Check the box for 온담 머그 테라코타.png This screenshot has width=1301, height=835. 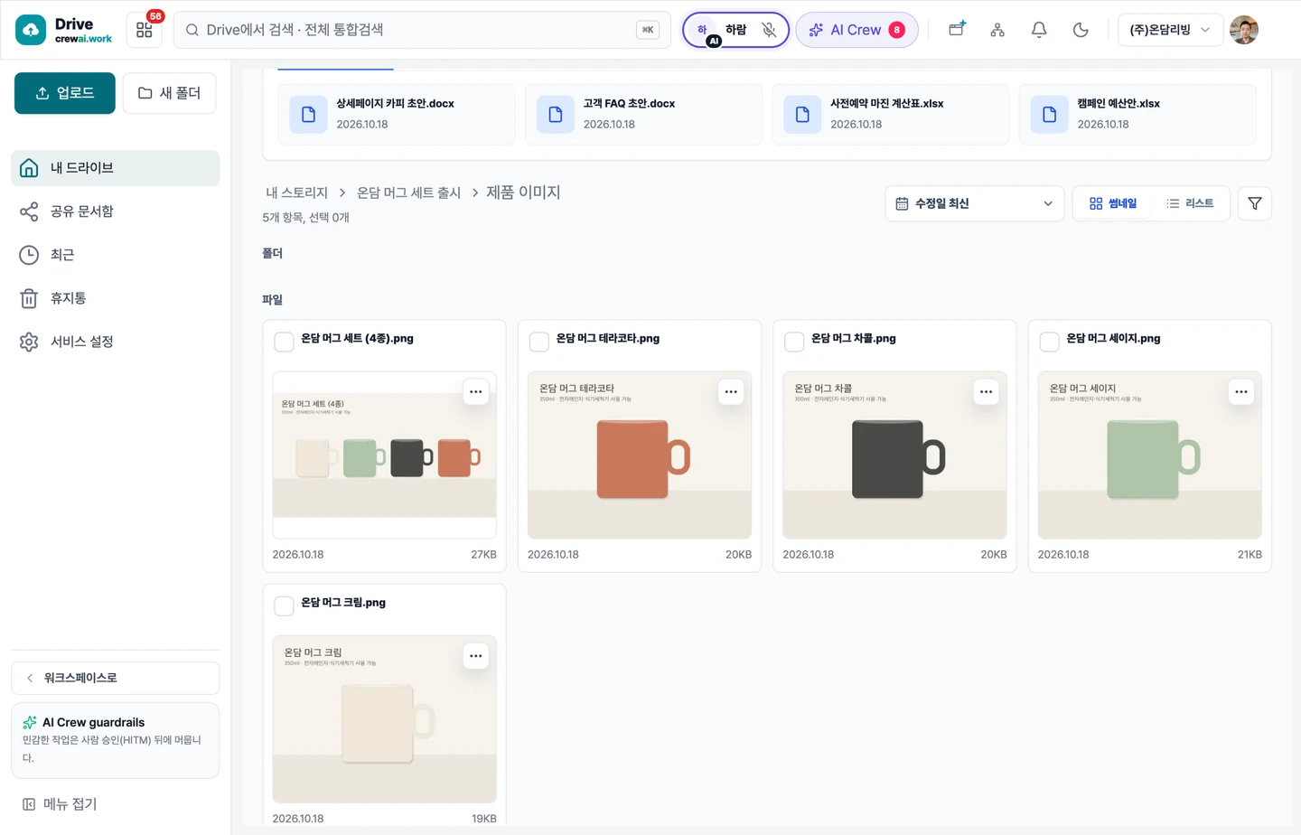point(539,342)
